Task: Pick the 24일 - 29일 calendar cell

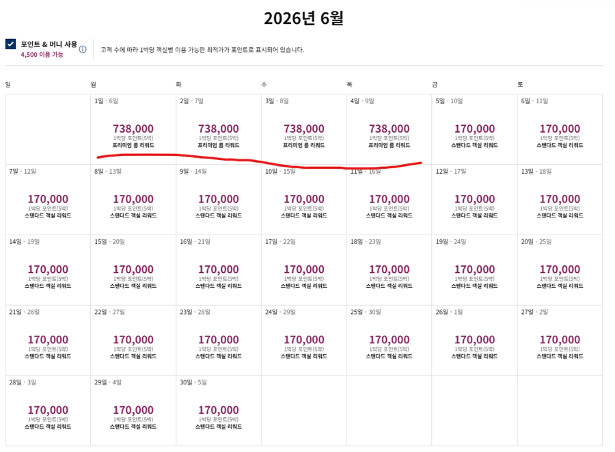Action: click(304, 341)
